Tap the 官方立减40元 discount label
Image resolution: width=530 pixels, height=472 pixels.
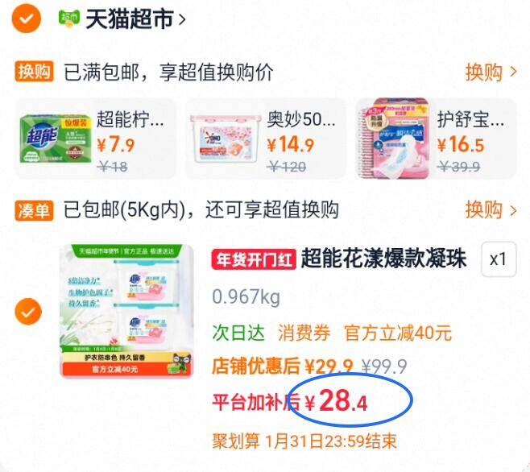click(x=398, y=333)
